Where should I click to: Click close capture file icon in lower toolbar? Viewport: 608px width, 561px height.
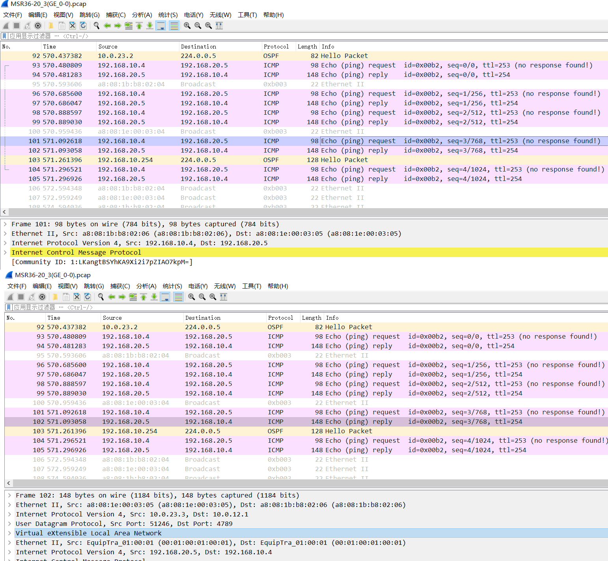[77, 297]
